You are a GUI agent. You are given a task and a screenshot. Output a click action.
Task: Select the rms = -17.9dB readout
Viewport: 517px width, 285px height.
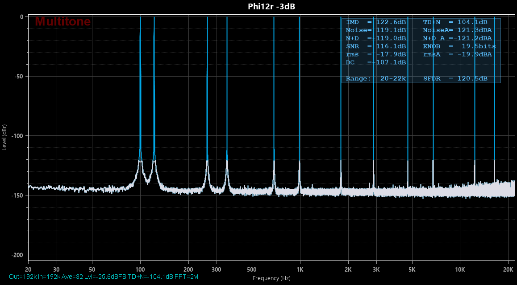(376, 55)
